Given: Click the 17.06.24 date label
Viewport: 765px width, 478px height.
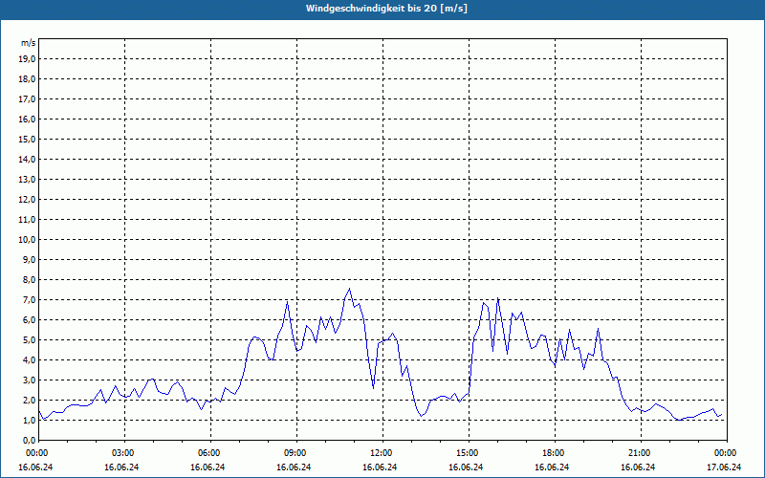Looking at the screenshot, I should (x=724, y=467).
